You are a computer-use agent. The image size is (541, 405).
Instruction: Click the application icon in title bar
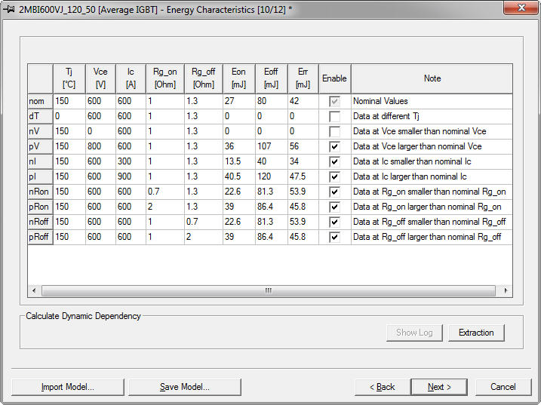pos(11,8)
